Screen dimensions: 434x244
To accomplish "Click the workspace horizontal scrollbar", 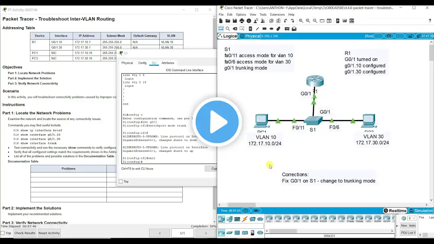I will (x=241, y=205).
